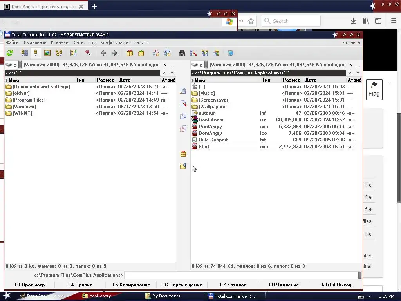The width and height of the screenshot is (401, 301).
Task: Open left panel drive C dropdown
Action: (x=13, y=65)
